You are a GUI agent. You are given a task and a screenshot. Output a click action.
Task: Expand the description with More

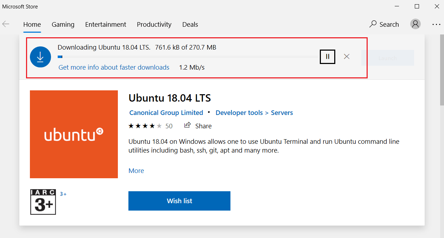[136, 171]
